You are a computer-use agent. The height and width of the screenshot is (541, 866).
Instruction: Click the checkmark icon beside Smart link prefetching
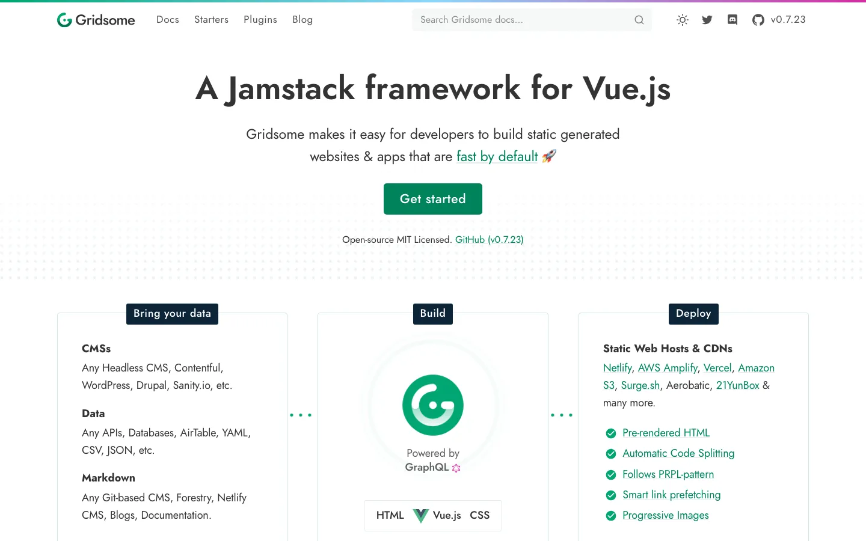pos(611,495)
